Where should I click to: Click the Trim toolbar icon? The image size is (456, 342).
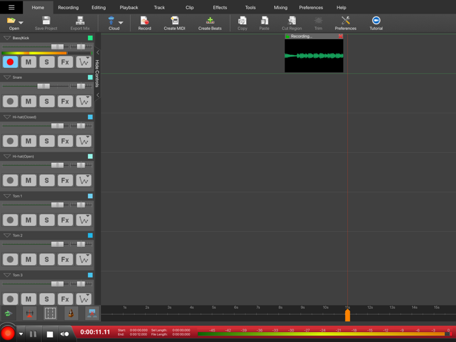[319, 20]
